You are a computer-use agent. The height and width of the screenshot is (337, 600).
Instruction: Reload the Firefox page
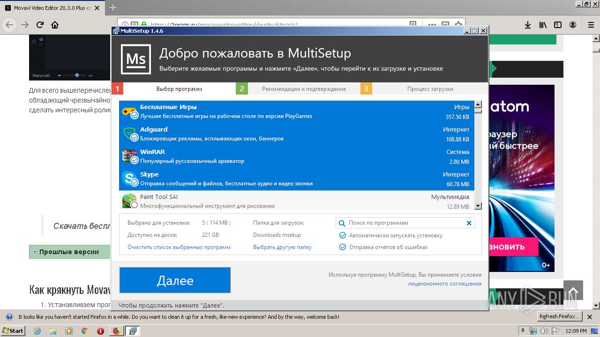[40, 25]
